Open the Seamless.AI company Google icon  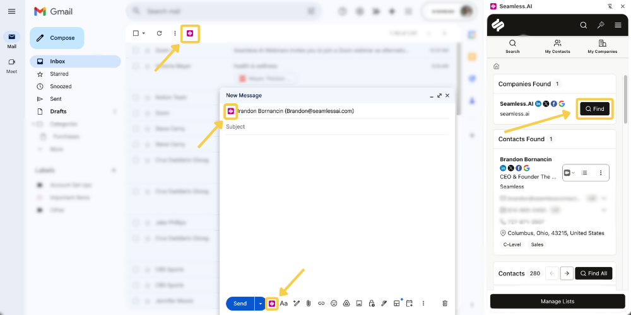pos(562,104)
